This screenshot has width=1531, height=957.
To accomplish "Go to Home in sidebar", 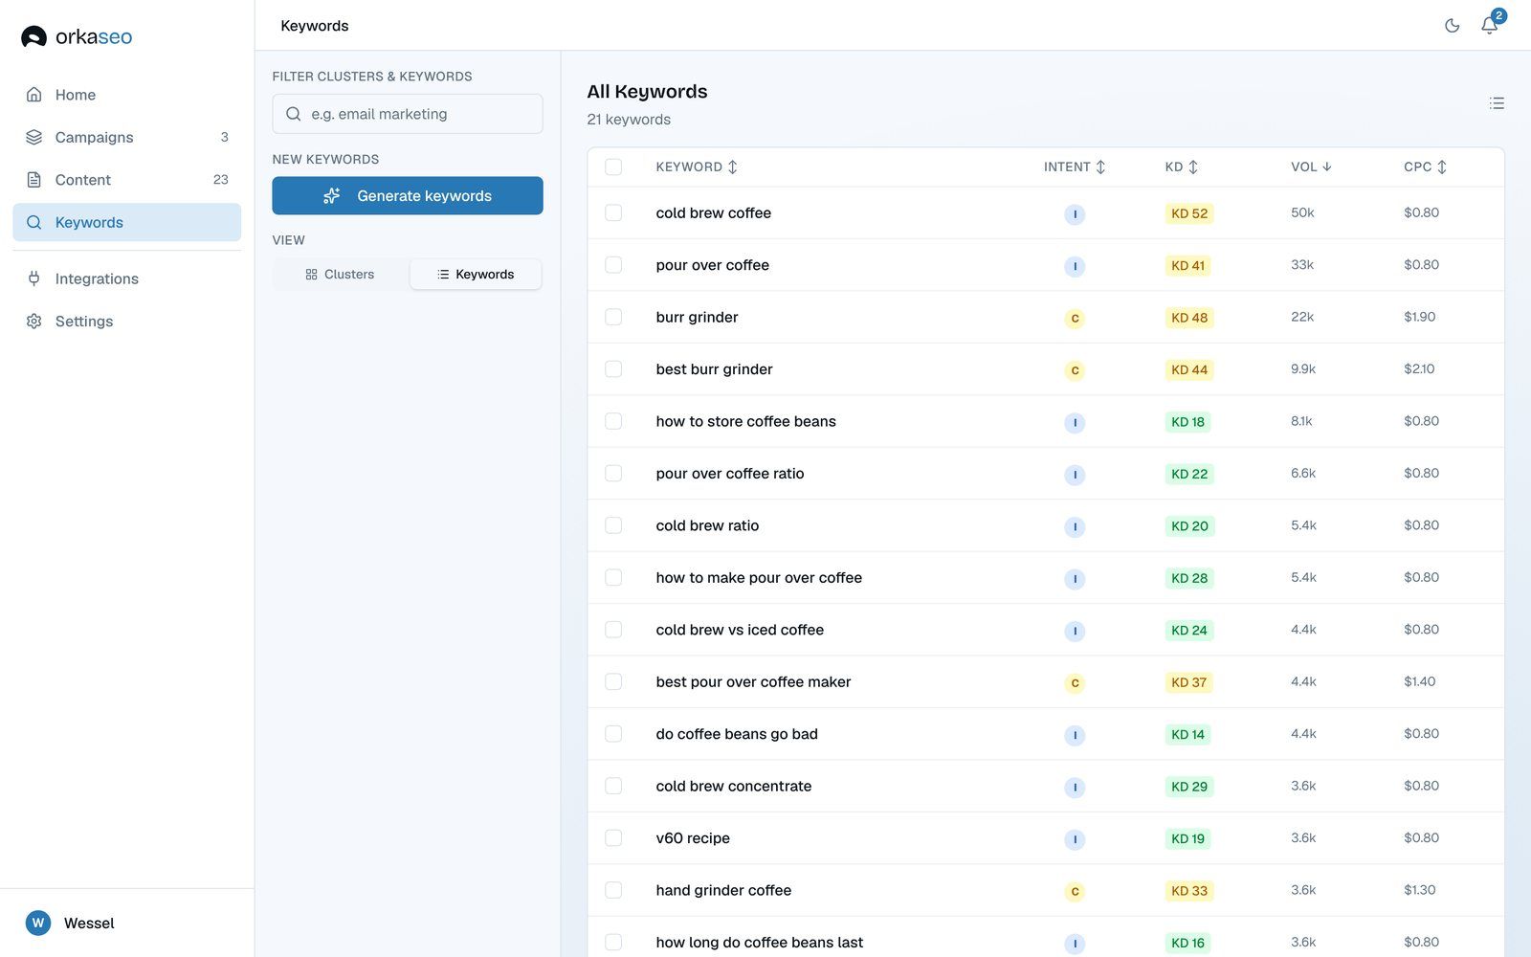I will (x=126, y=95).
